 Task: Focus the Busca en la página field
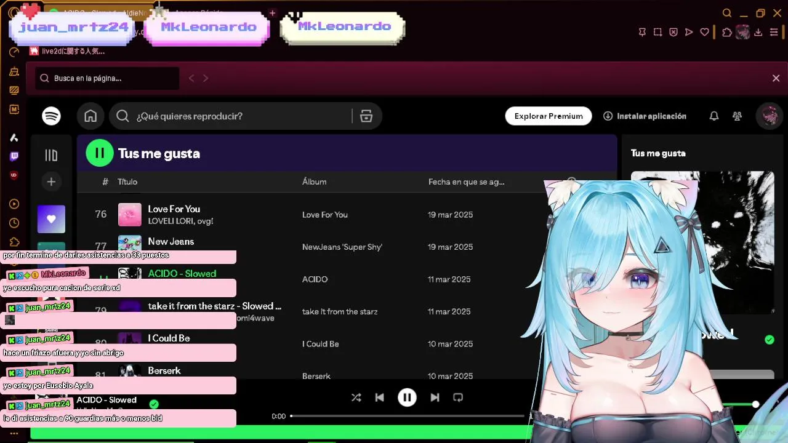(x=107, y=78)
